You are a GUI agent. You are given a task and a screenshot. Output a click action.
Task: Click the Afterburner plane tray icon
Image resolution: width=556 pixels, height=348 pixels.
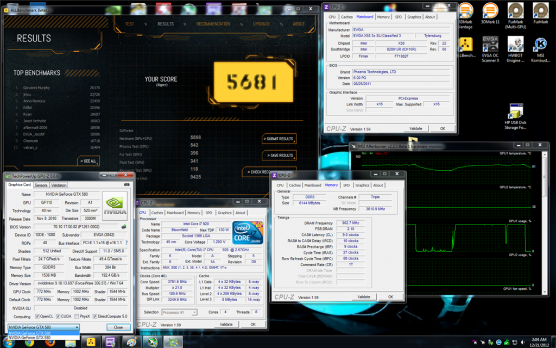coord(483,343)
